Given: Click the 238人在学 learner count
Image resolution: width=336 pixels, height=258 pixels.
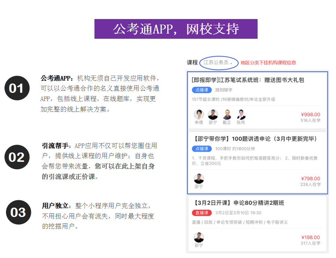Looking at the screenshot, I should coord(311,185).
